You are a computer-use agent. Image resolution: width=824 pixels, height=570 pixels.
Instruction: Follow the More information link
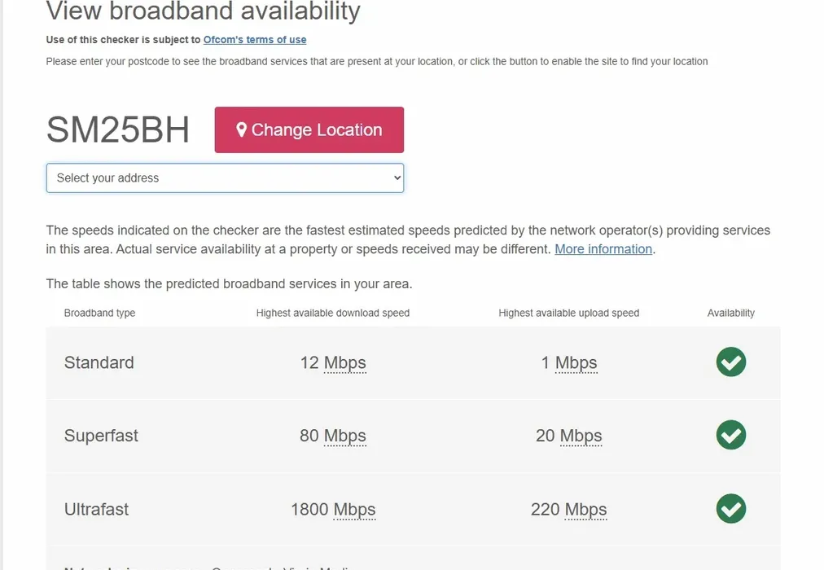click(x=603, y=249)
